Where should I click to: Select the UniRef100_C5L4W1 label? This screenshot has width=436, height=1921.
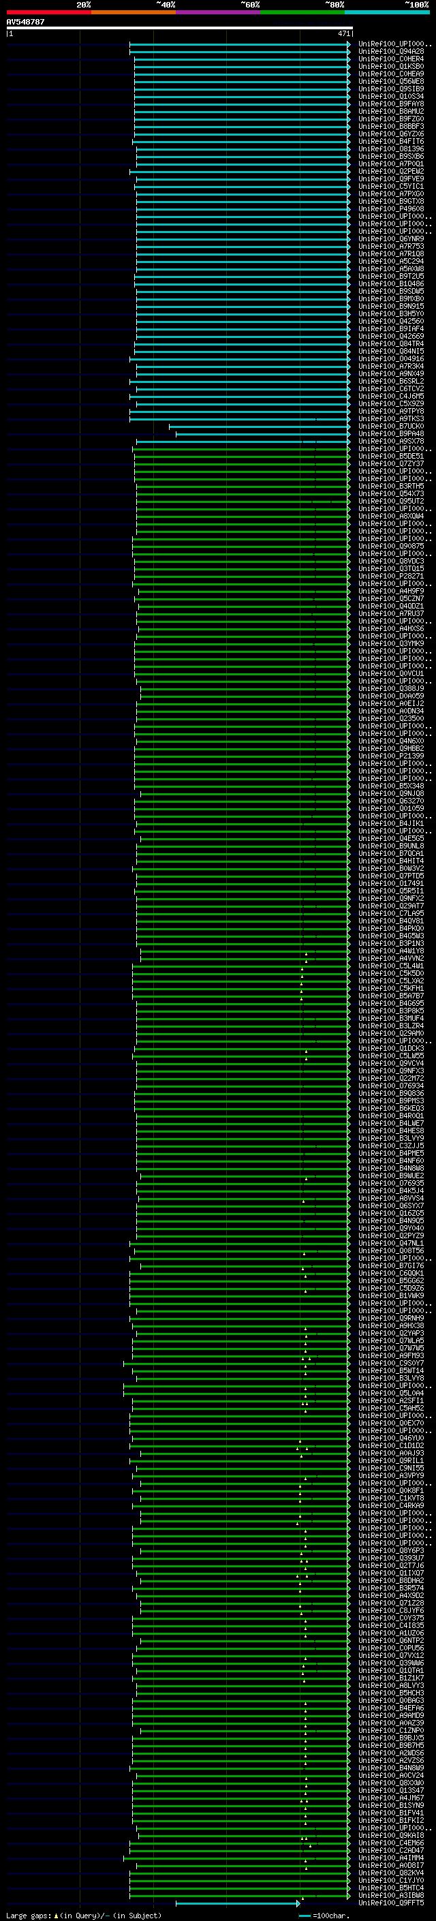391,966
